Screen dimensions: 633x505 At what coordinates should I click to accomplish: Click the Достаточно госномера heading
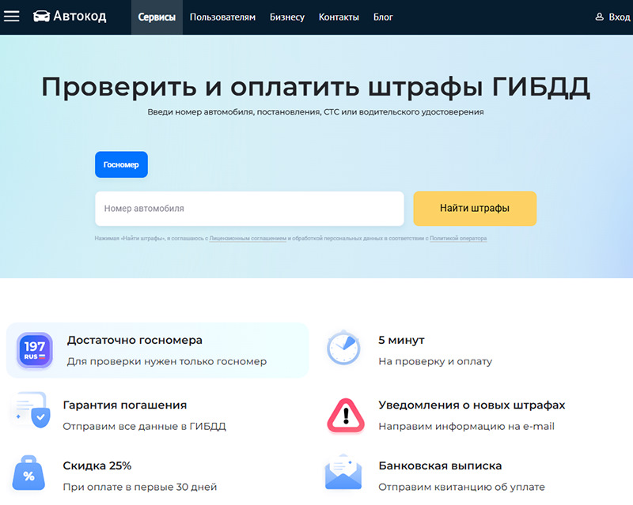[x=135, y=341]
